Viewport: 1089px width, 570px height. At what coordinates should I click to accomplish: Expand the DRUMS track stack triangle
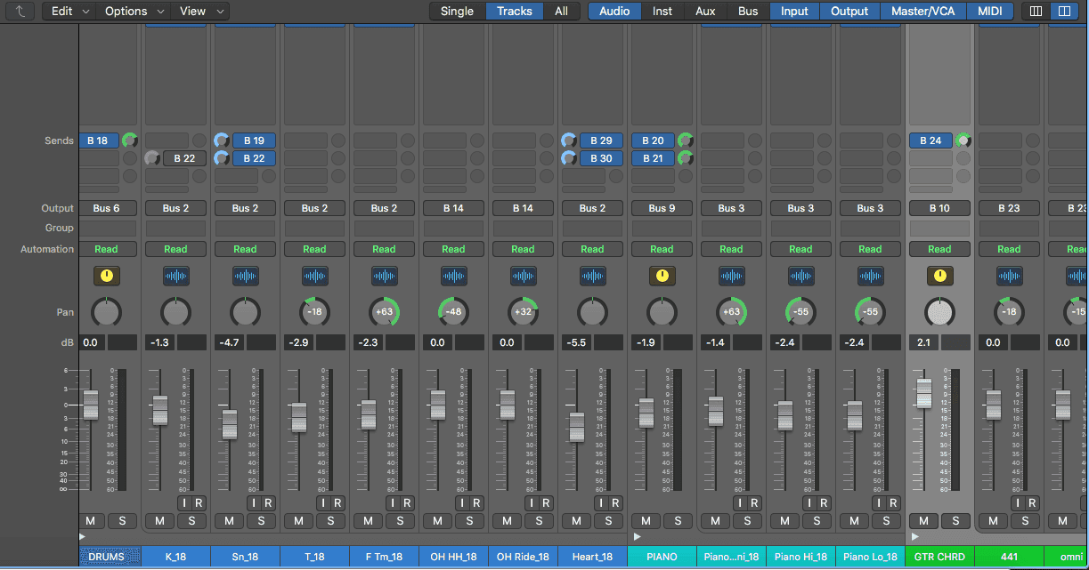[x=83, y=536]
